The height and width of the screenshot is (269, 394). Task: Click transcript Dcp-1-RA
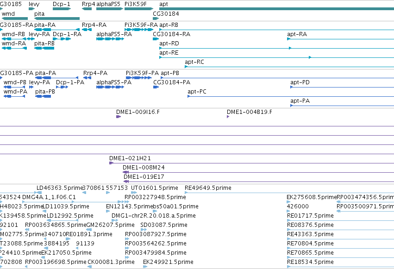67,34
